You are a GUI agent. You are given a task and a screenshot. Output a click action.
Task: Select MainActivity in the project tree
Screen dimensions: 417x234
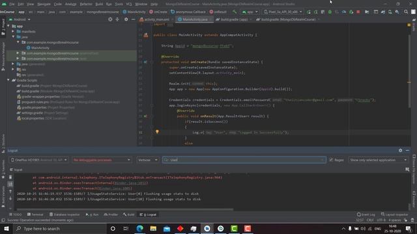[40, 47]
